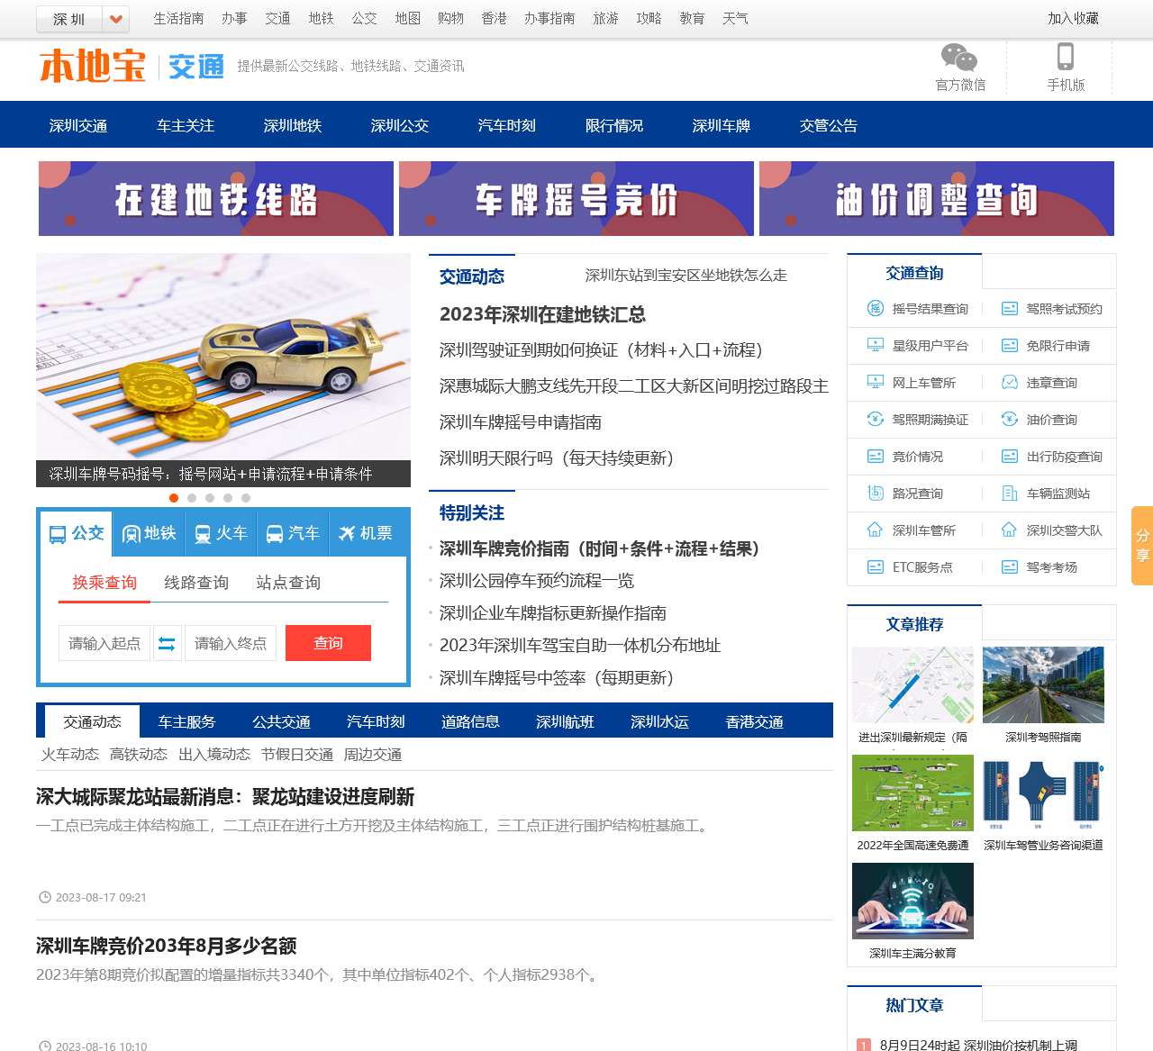Click the 路况查询 icon
1153x1051 pixels.
[x=875, y=494]
